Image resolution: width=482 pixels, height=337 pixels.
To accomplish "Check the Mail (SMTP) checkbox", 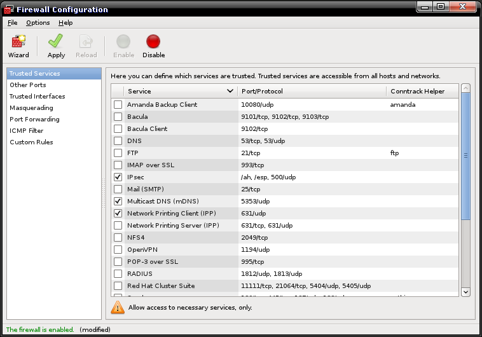I will pos(118,189).
